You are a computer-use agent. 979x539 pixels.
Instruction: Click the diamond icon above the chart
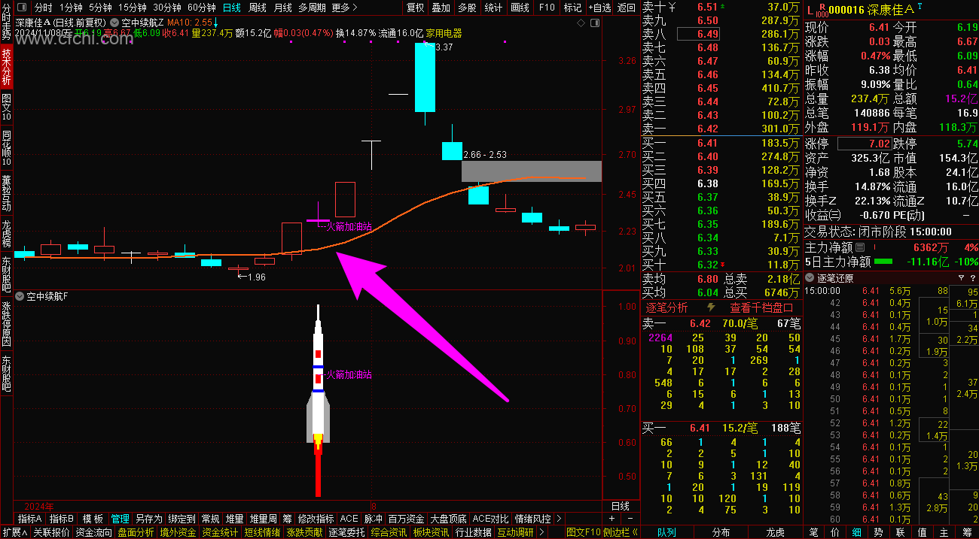(x=579, y=23)
